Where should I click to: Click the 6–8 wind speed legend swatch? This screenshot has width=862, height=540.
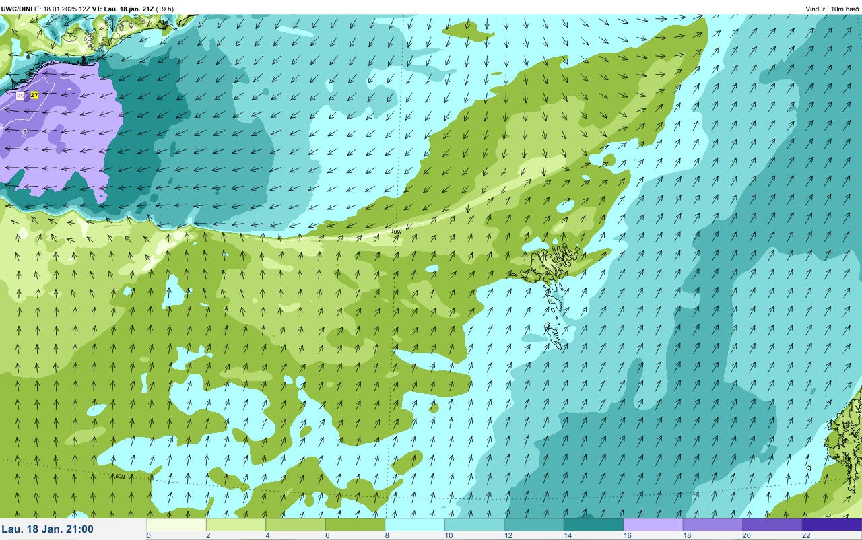coord(355,525)
